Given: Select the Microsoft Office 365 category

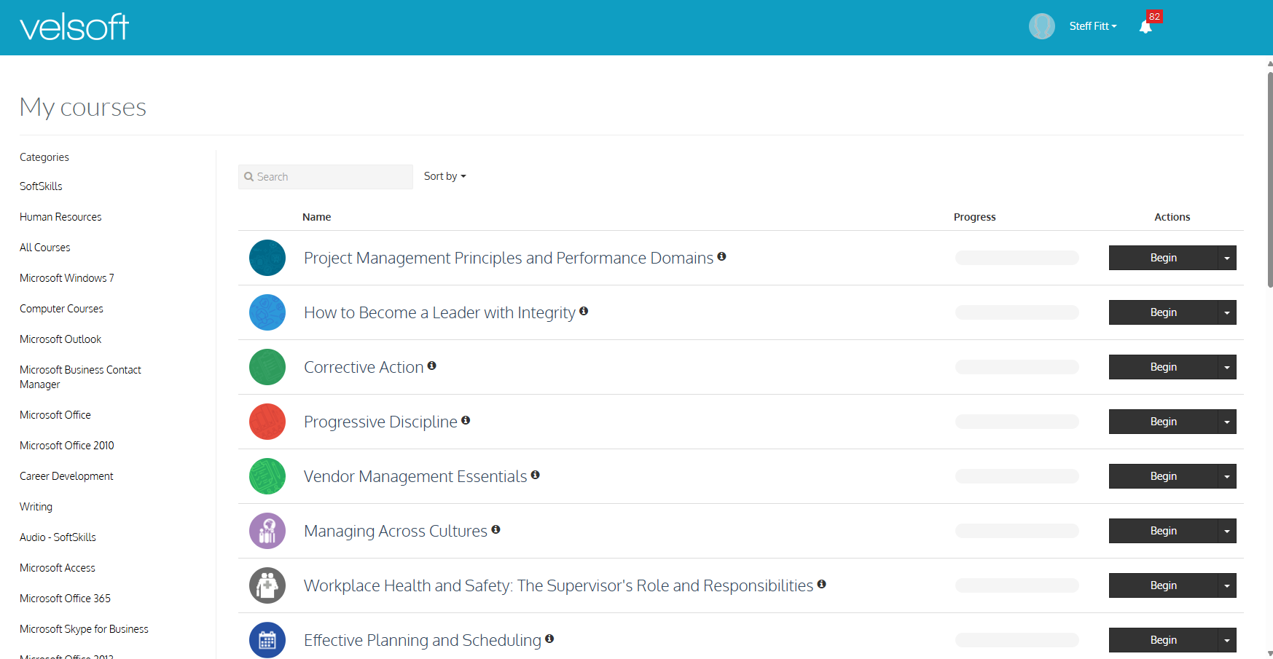Looking at the screenshot, I should pos(65,598).
